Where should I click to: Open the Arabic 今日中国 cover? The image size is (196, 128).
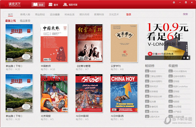coord(89,93)
